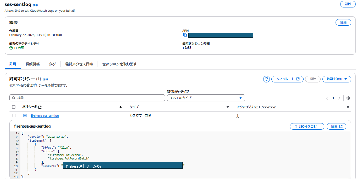Click the 削除 button for the role
The image size is (356, 179).
coord(348,4)
